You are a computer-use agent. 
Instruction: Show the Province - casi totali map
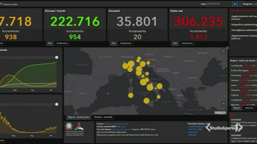(104, 117)
